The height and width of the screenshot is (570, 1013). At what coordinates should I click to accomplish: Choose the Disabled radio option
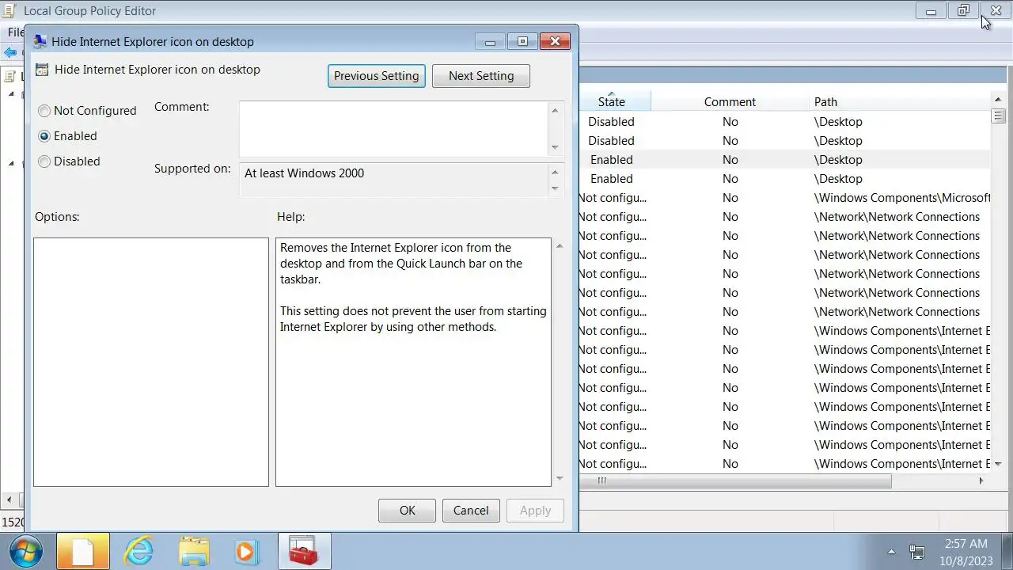(69, 161)
